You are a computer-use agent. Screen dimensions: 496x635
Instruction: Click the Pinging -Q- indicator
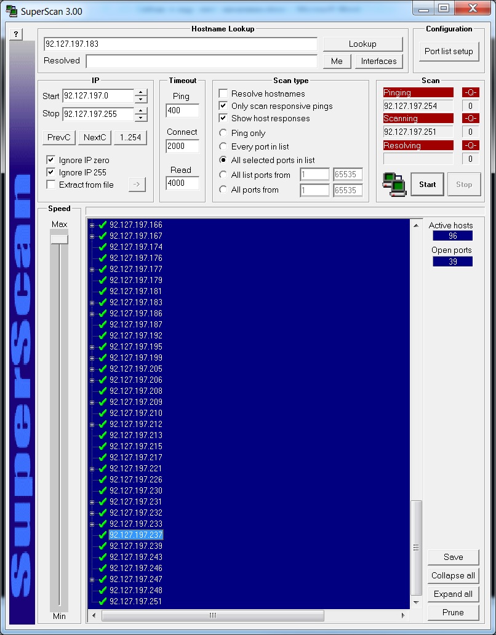click(x=470, y=93)
